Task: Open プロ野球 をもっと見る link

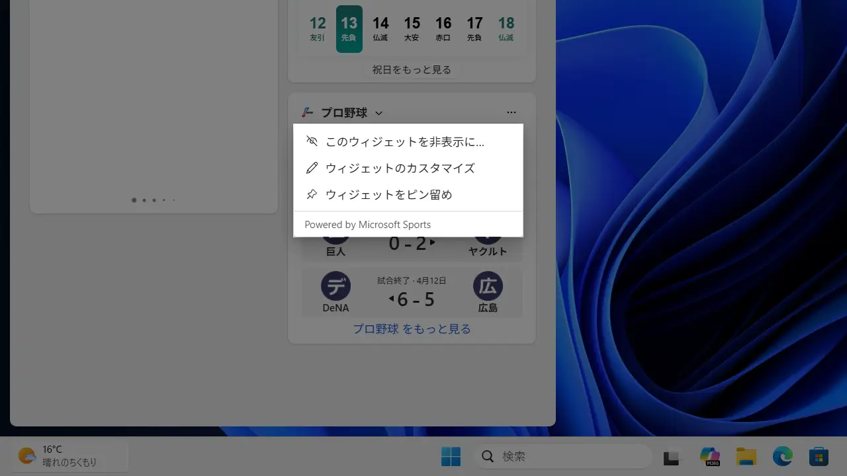Action: click(412, 329)
